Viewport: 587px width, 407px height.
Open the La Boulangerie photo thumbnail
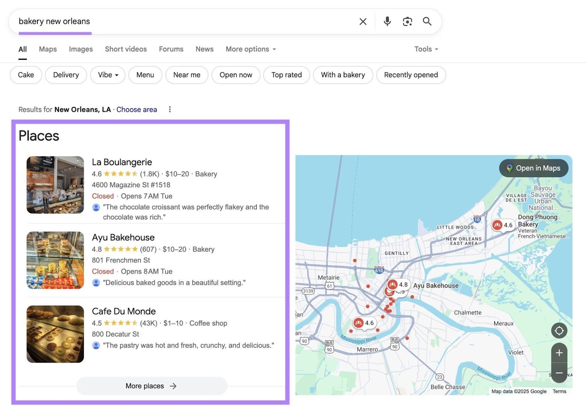55,185
